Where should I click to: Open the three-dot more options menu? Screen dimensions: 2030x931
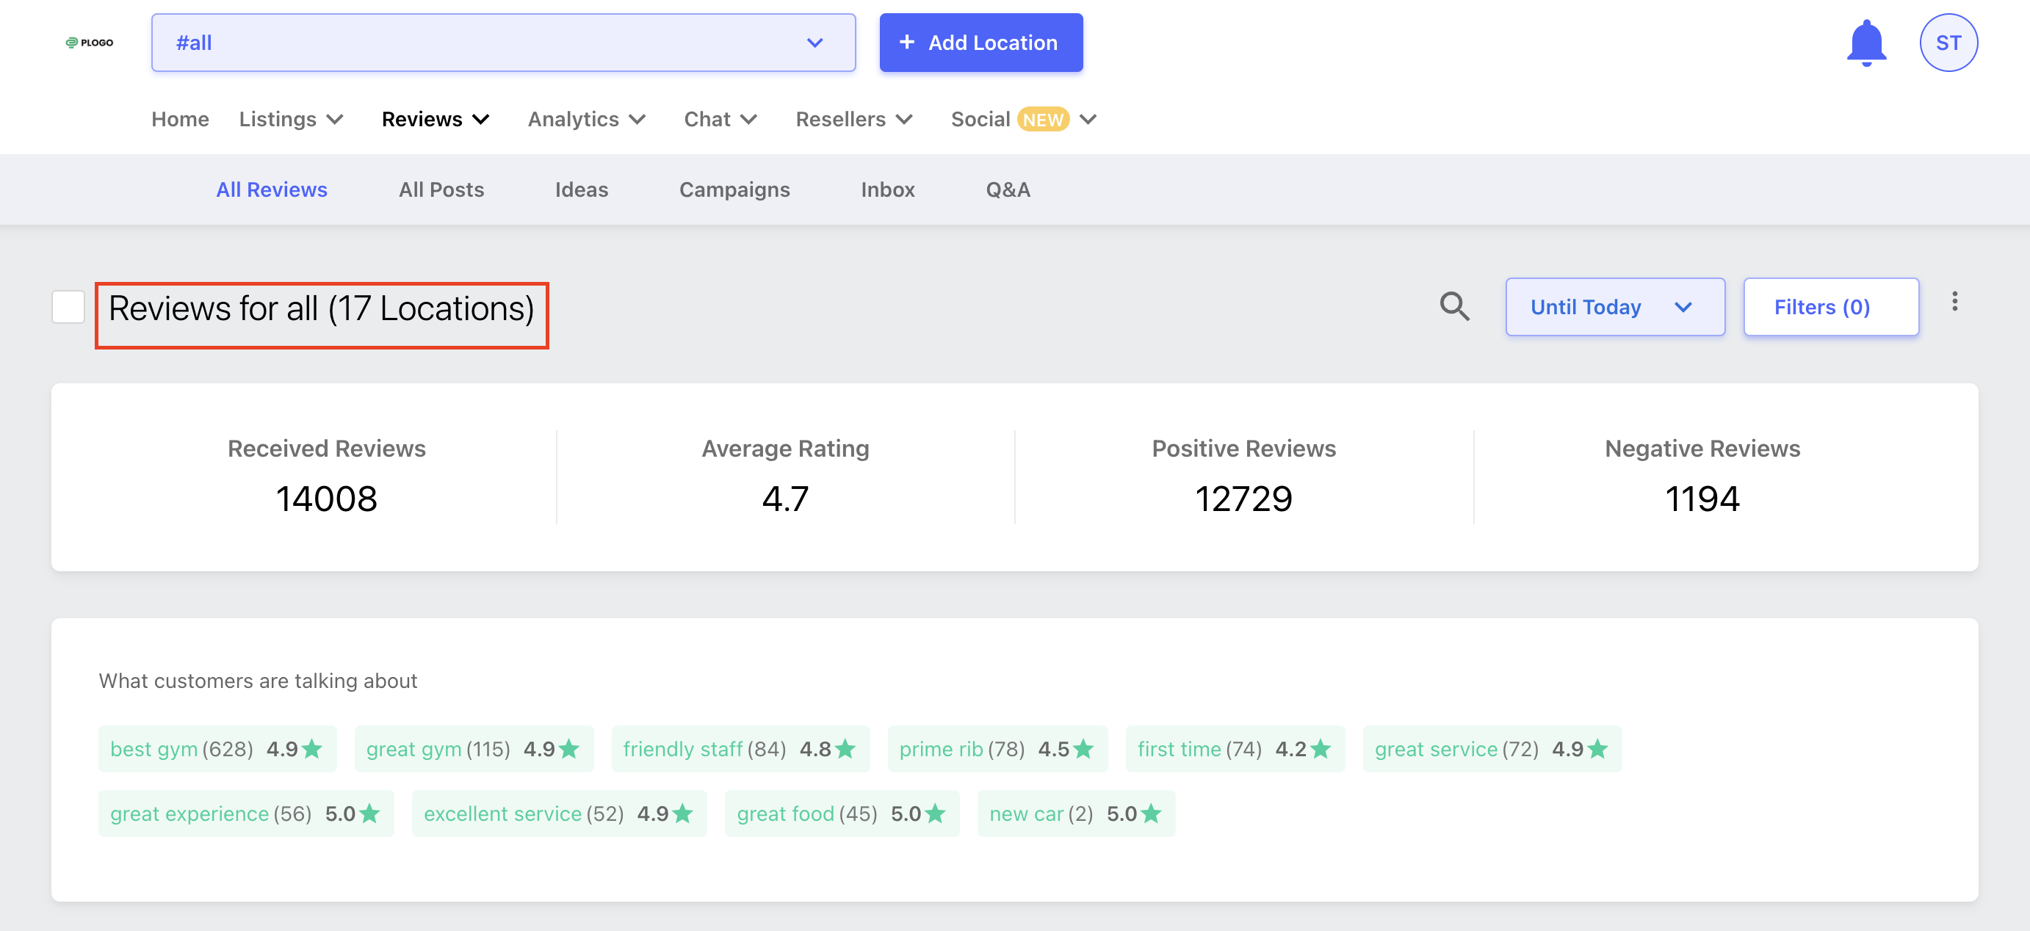click(x=1954, y=301)
